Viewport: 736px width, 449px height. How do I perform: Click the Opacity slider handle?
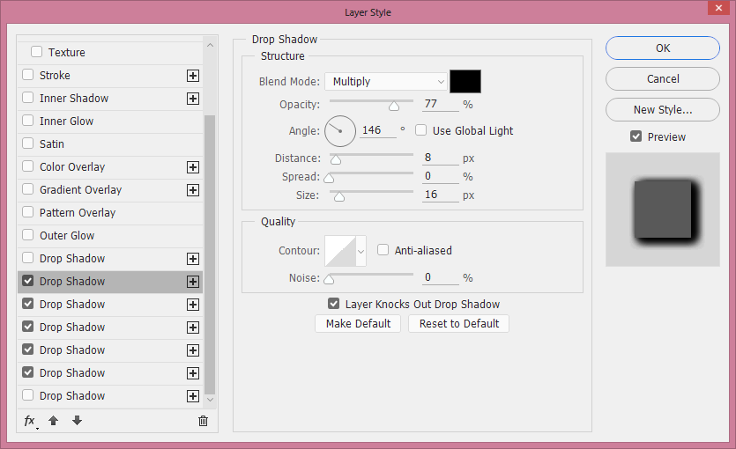394,107
